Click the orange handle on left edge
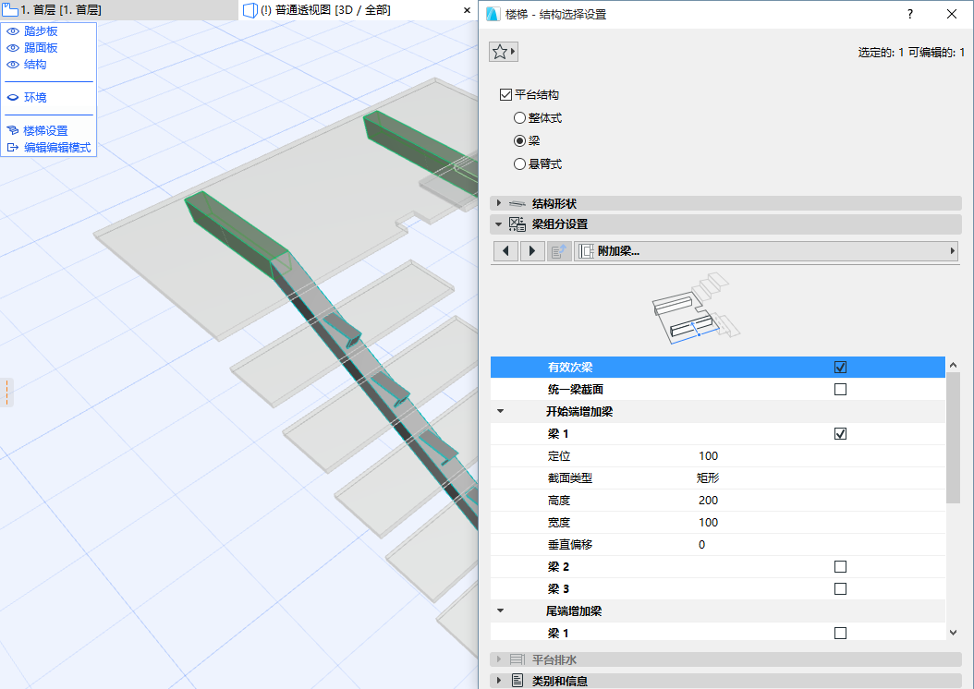974x689 pixels. coord(6,393)
